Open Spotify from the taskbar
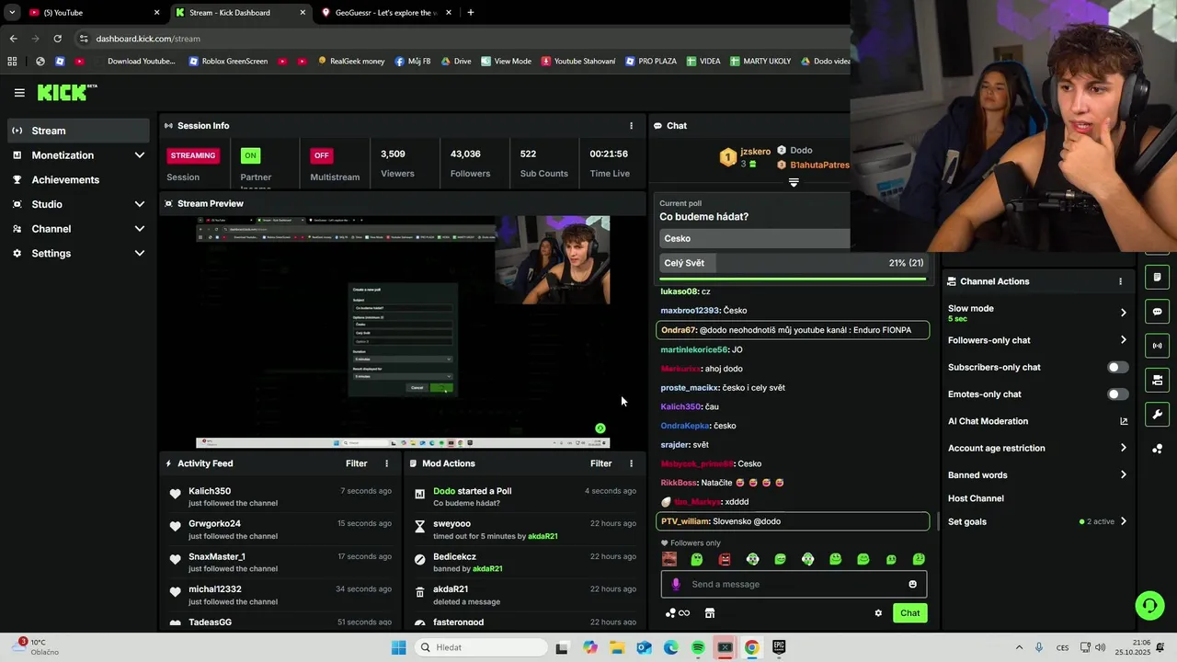Viewport: 1177px width, 662px height. 698,647
